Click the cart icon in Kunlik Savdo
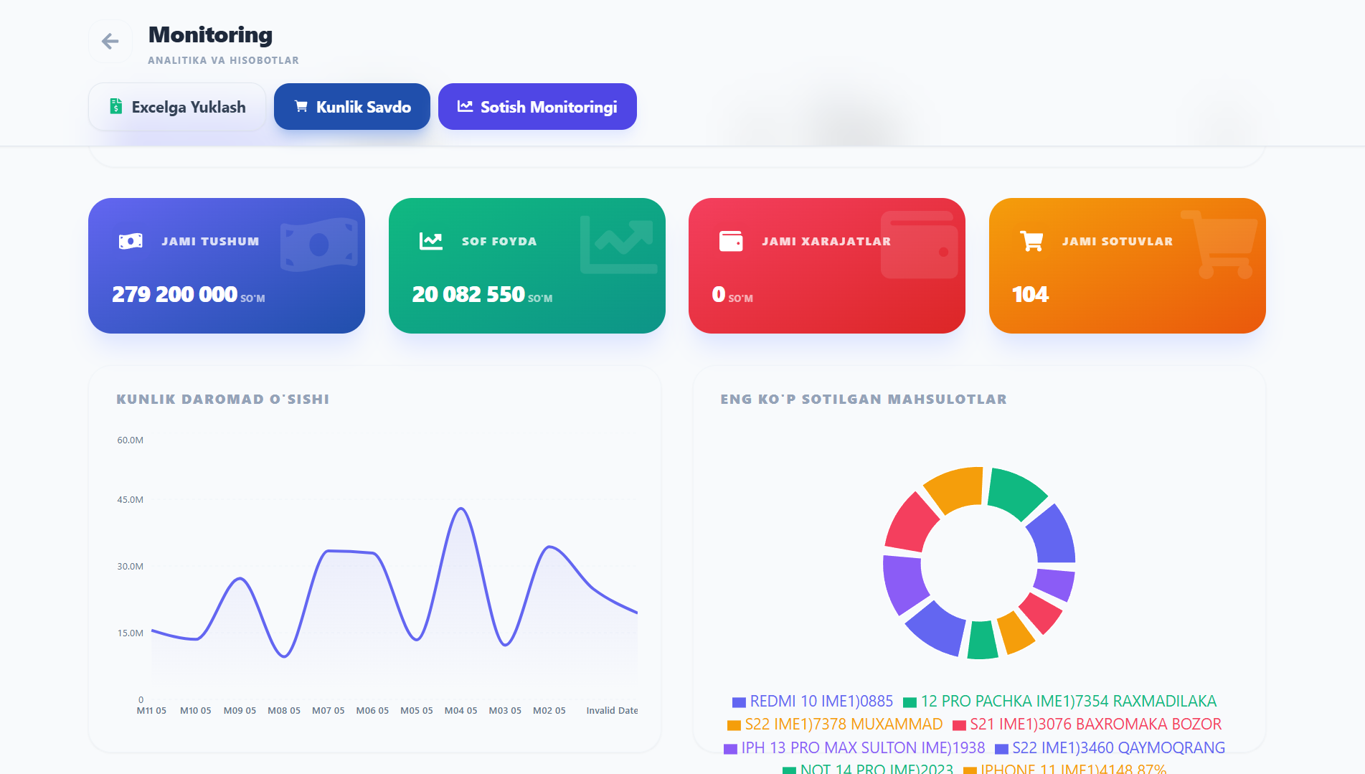This screenshot has height=774, width=1365. coord(301,106)
